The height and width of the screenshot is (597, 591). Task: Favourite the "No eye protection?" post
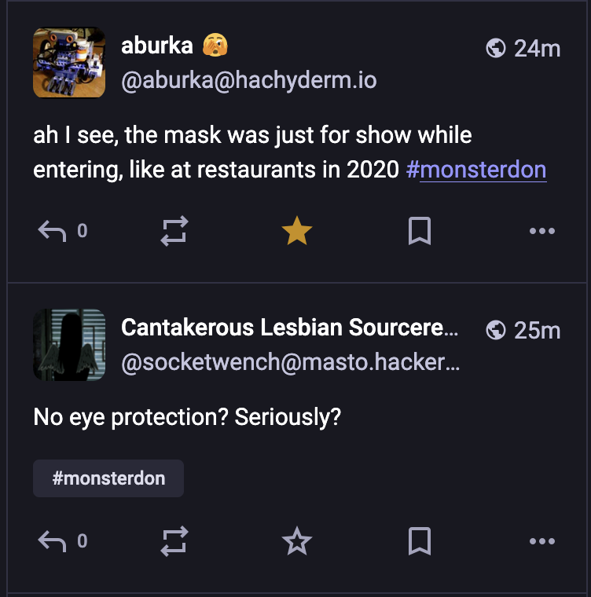(x=297, y=541)
